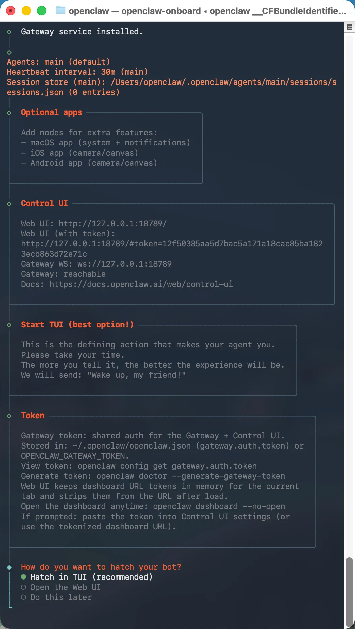This screenshot has height=629, width=355.
Task: Click the folder icon in title bar
Action: point(61,11)
